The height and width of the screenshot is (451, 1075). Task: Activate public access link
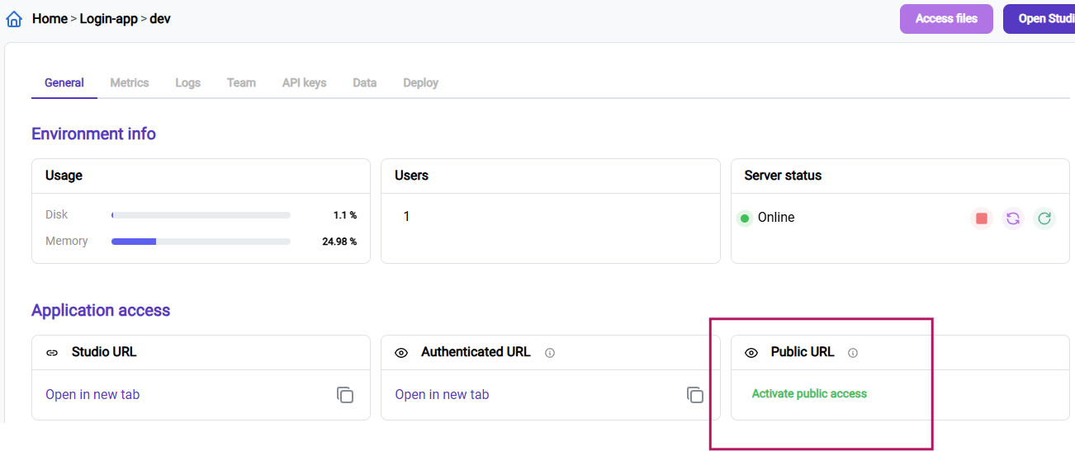(809, 393)
